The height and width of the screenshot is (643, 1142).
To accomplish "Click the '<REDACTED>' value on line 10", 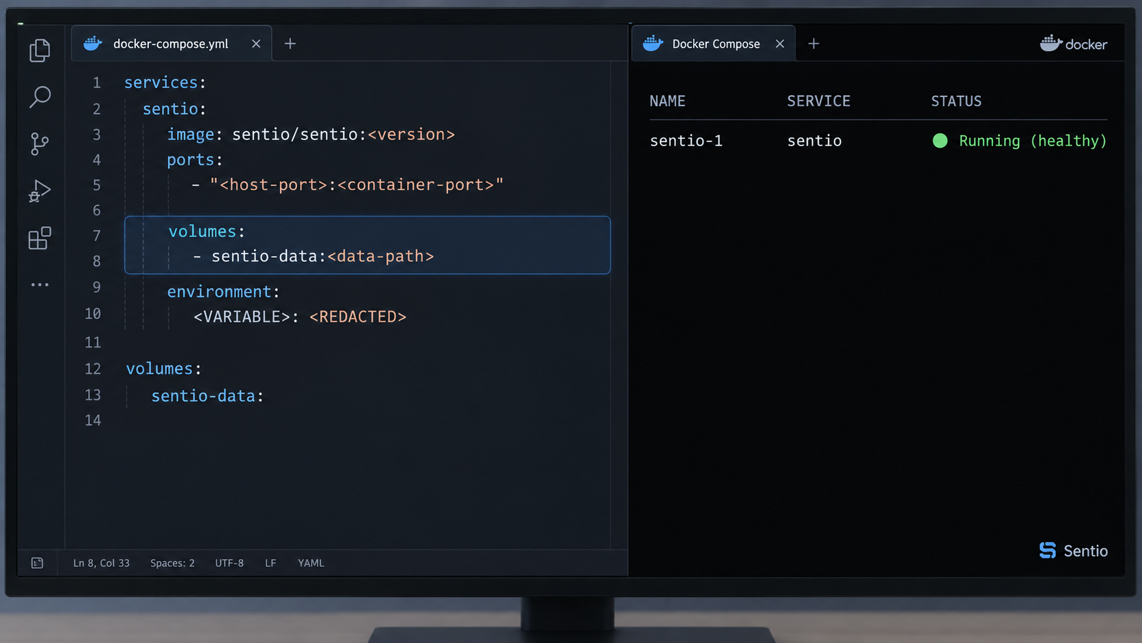I will (358, 317).
